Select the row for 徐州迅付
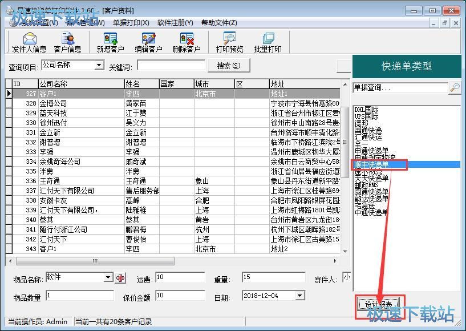The image size is (466, 331). [x=173, y=123]
